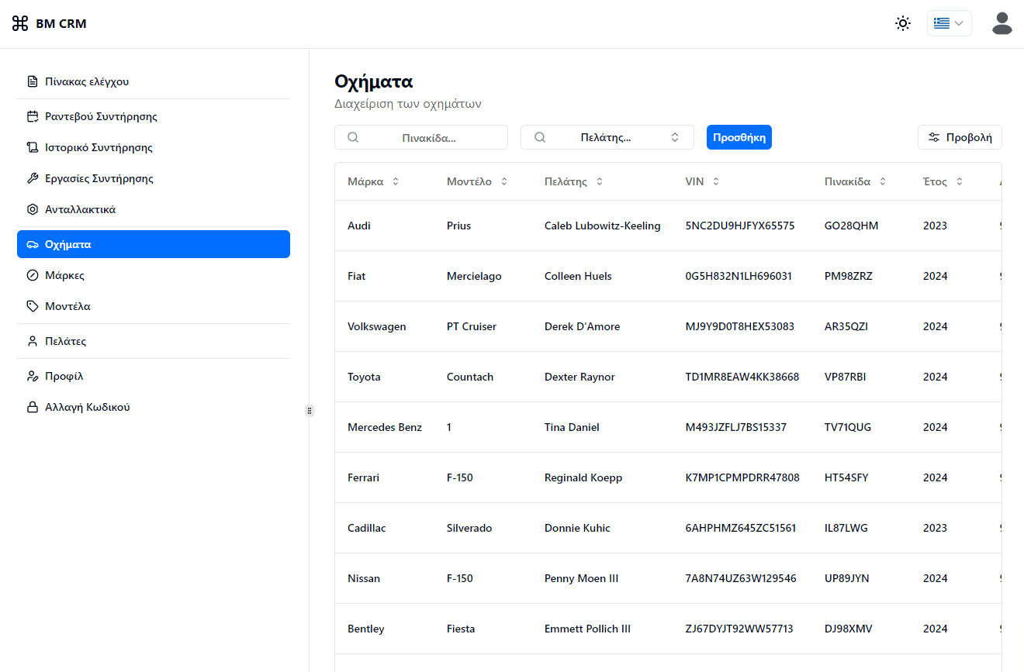Click VIN K7MP1CPMPDRR47808 cell
Screen dimensions: 1024x672
742,477
